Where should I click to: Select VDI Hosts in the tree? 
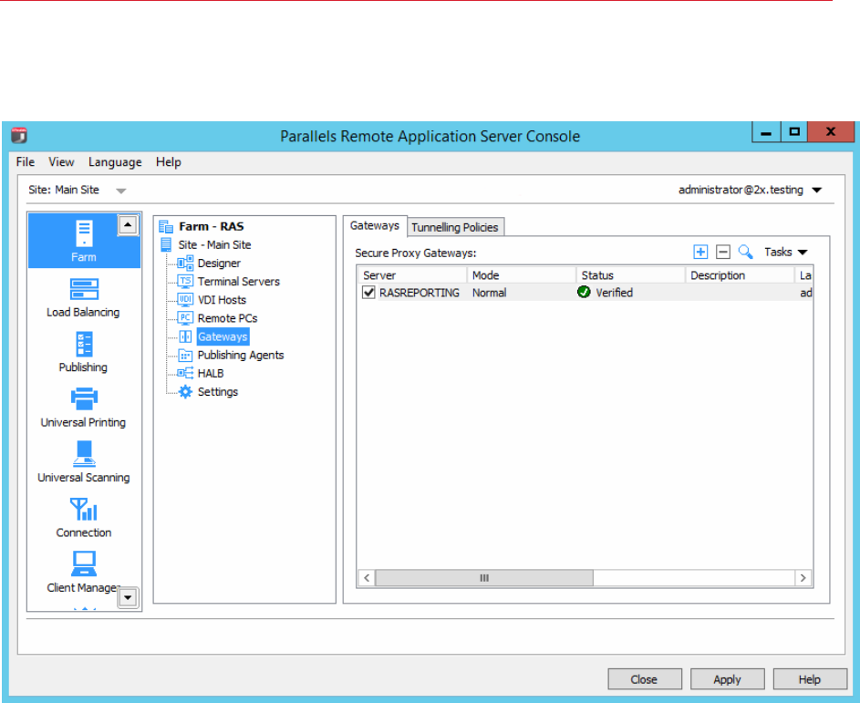pos(222,300)
